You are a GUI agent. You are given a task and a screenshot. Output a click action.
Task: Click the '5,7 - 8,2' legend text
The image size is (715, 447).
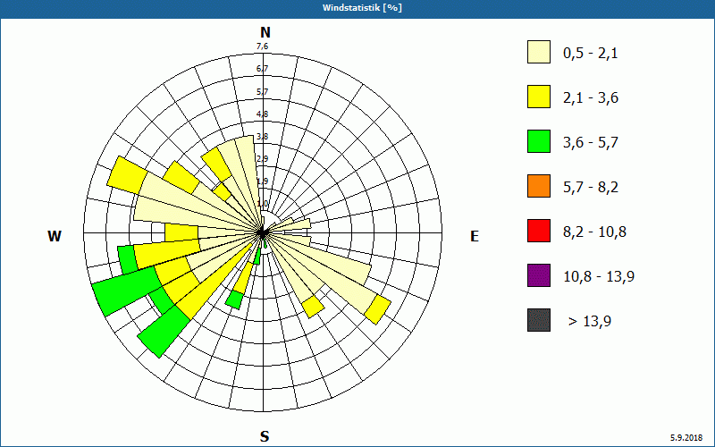point(591,188)
